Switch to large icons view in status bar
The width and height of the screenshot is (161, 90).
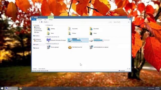130,69
